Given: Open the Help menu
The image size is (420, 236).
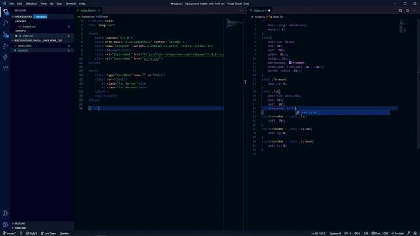Looking at the screenshot, I should 82,3.
